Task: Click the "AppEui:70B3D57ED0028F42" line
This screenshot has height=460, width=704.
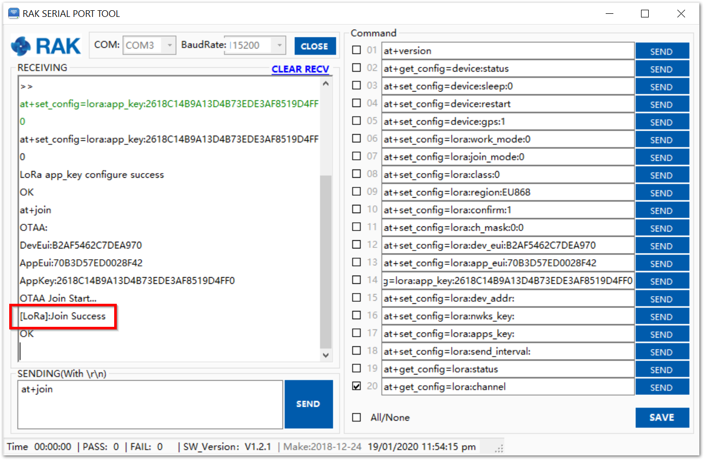Action: (81, 263)
